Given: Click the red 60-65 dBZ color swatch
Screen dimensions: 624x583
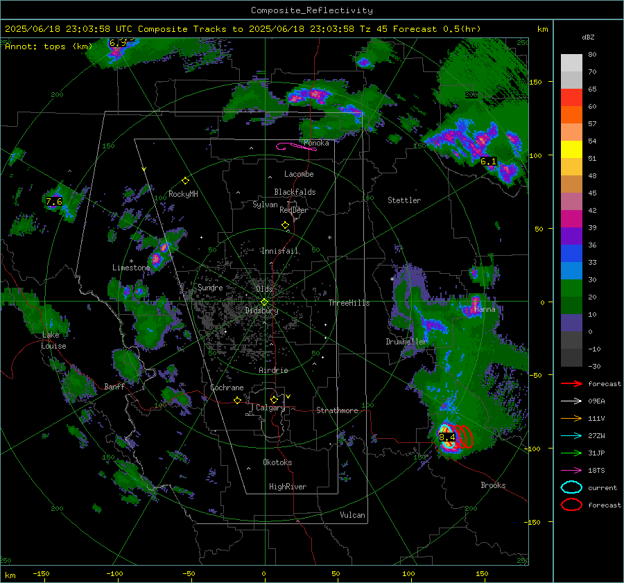Looking at the screenshot, I should click(571, 98).
